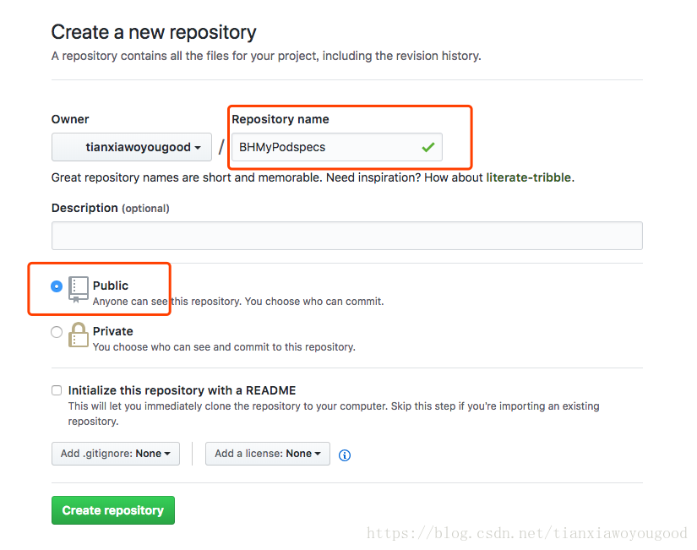697x550 pixels.
Task: Click the Create a new repository heading
Action: [154, 32]
